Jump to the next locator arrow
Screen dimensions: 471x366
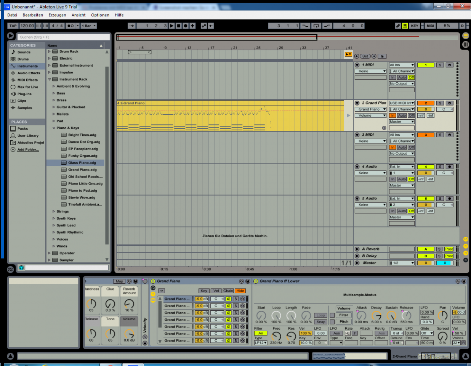pyautogui.click(x=374, y=56)
